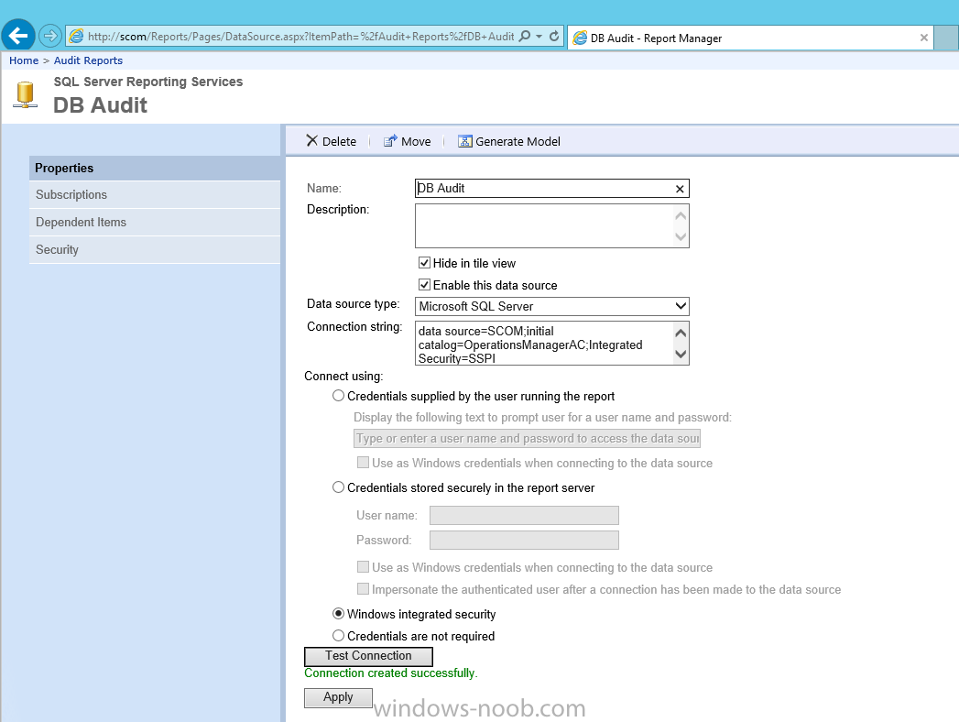The width and height of the screenshot is (959, 722).
Task: Select the DB Audit - Report Manager tab
Action: coord(750,38)
